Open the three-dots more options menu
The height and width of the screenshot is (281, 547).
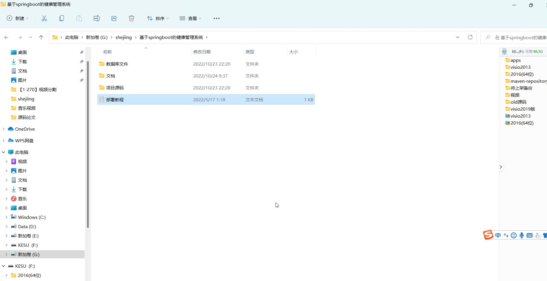click(216, 18)
